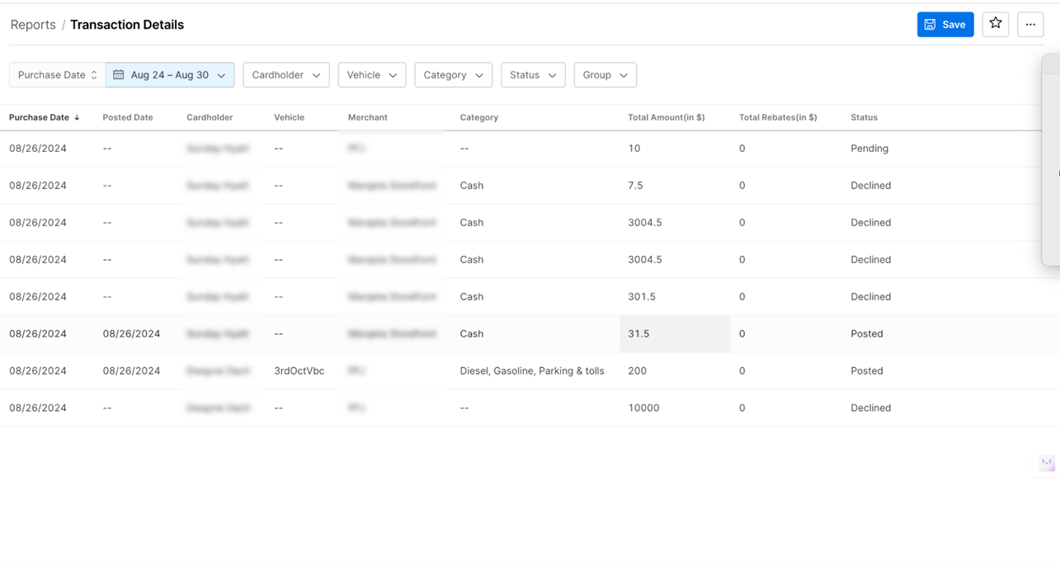Go to Reports breadcrumb link
Image resolution: width=1060 pixels, height=566 pixels.
pos(33,25)
